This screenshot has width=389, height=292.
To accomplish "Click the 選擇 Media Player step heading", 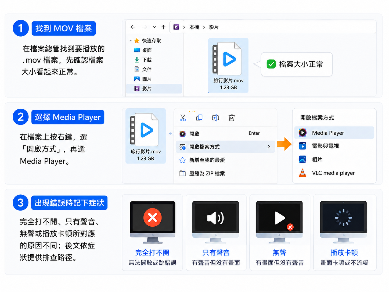I will click(x=68, y=117).
